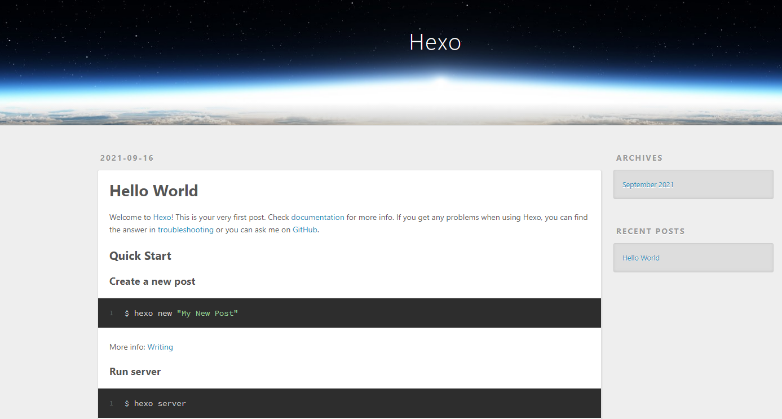Open the Writing more info link

pos(160,347)
